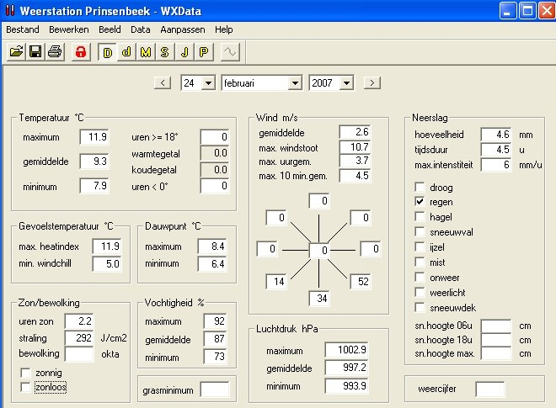This screenshot has height=408, width=556.
Task: Select the J year view icon
Action: (184, 52)
